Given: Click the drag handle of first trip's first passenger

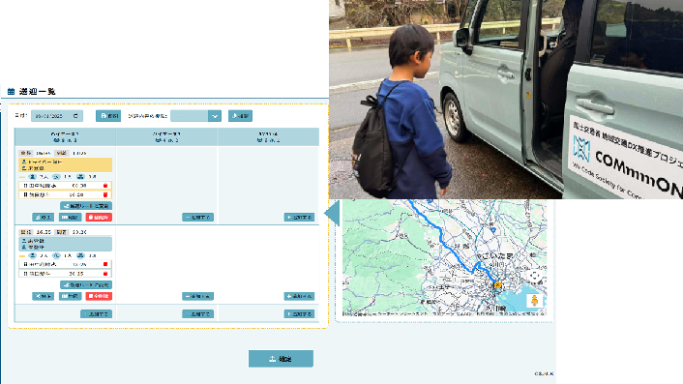Looking at the screenshot, I should click(25, 186).
